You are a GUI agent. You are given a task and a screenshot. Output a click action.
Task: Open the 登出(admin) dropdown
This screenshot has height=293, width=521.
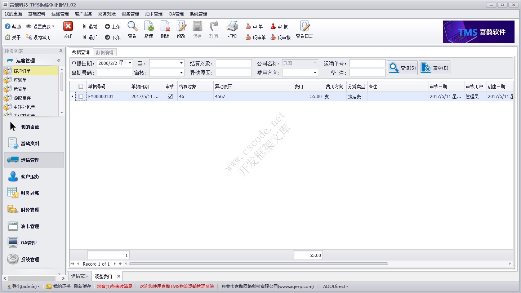24,287
